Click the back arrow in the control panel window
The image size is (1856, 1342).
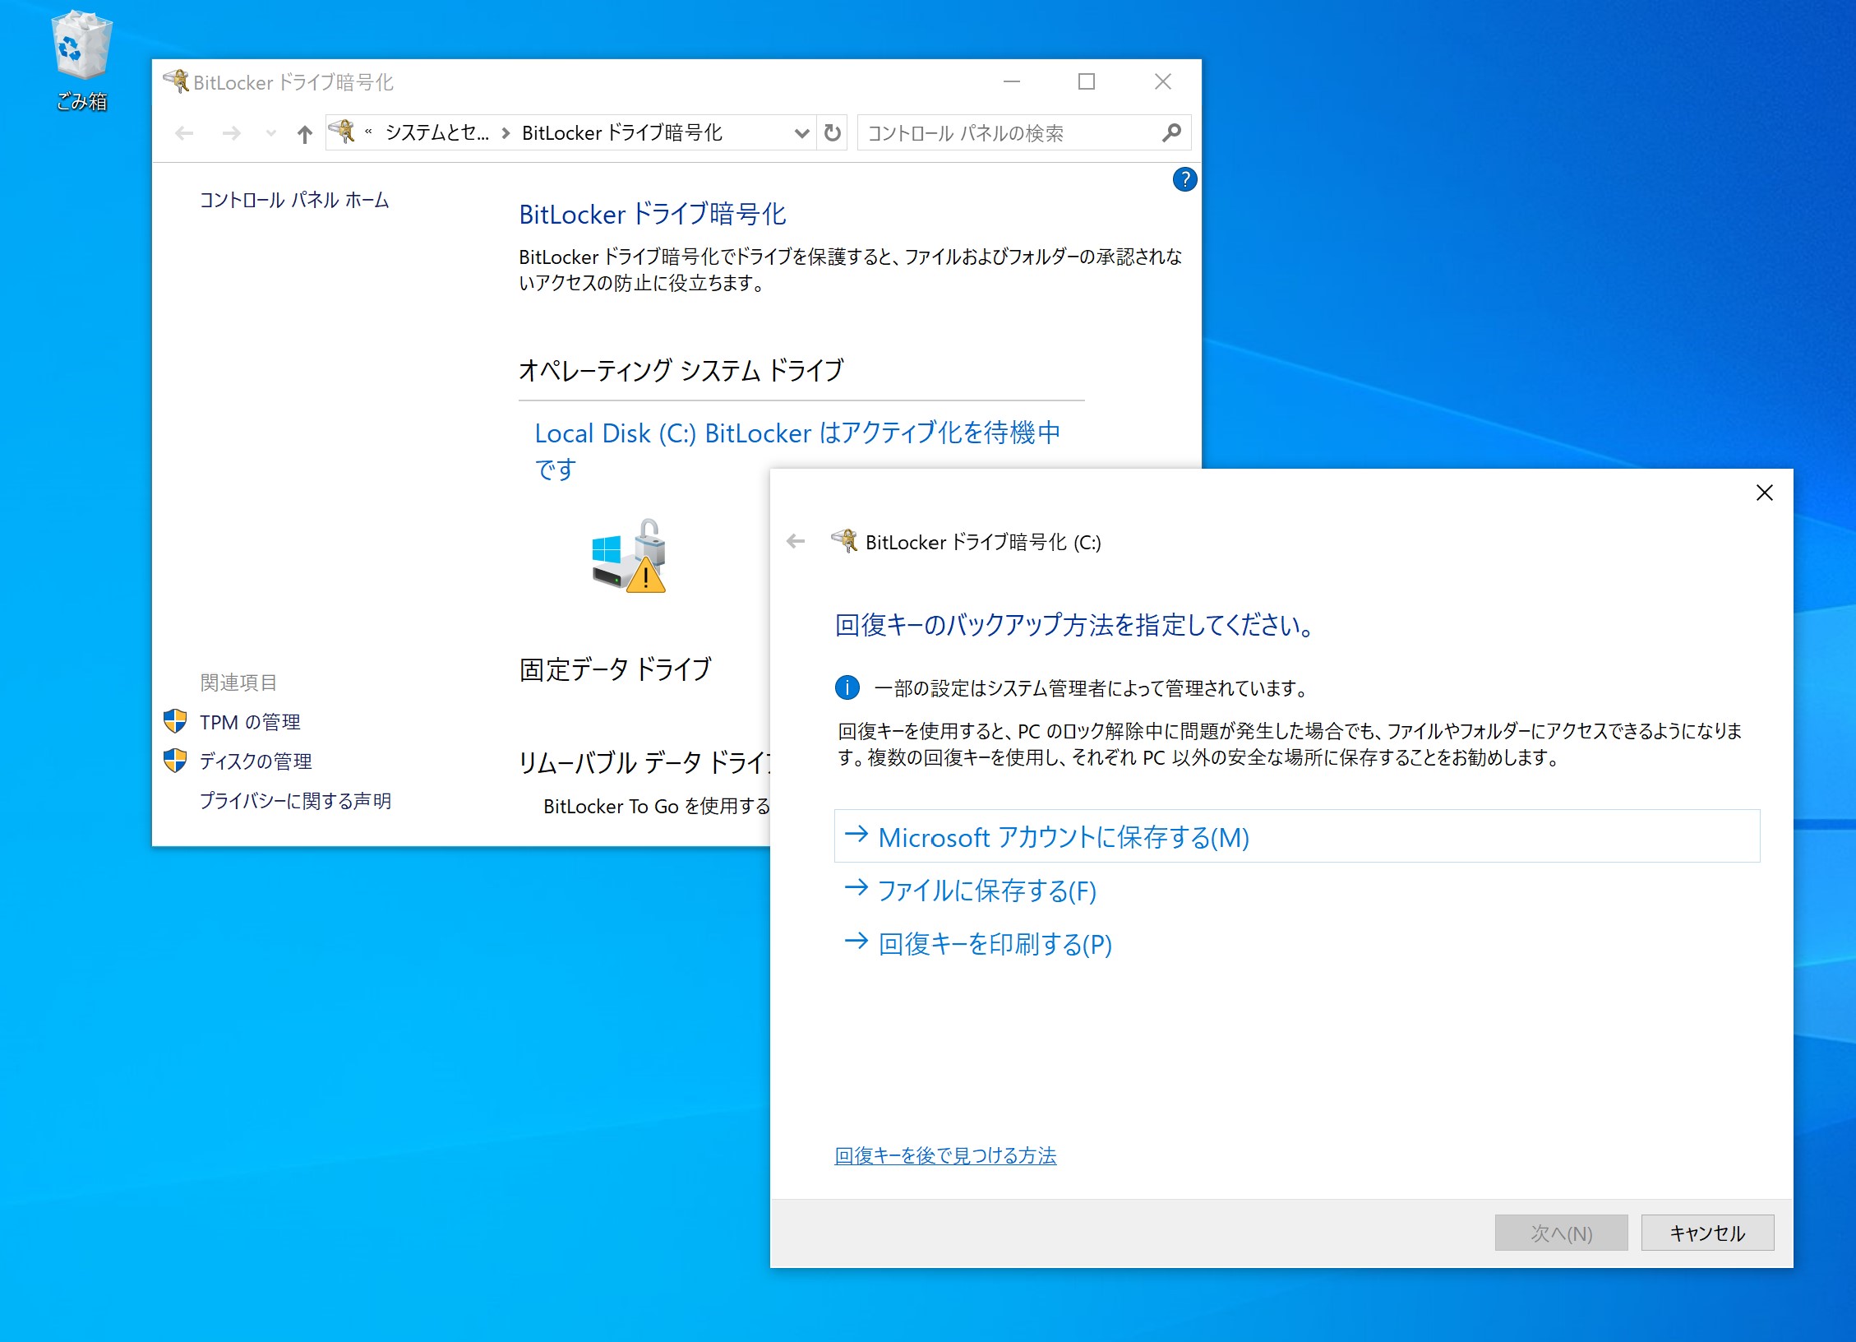point(183,132)
